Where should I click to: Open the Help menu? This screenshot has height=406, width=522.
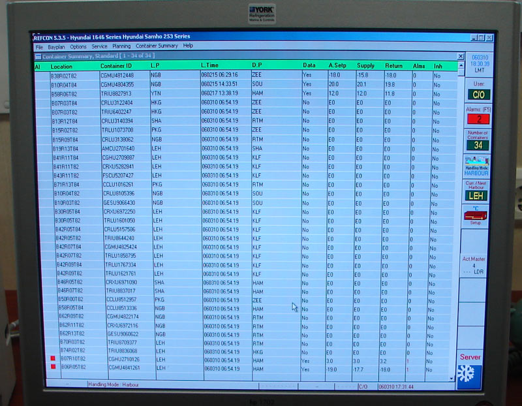[x=188, y=46]
